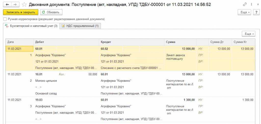Open the top toolbar Еще dropdown

pos(244,12)
